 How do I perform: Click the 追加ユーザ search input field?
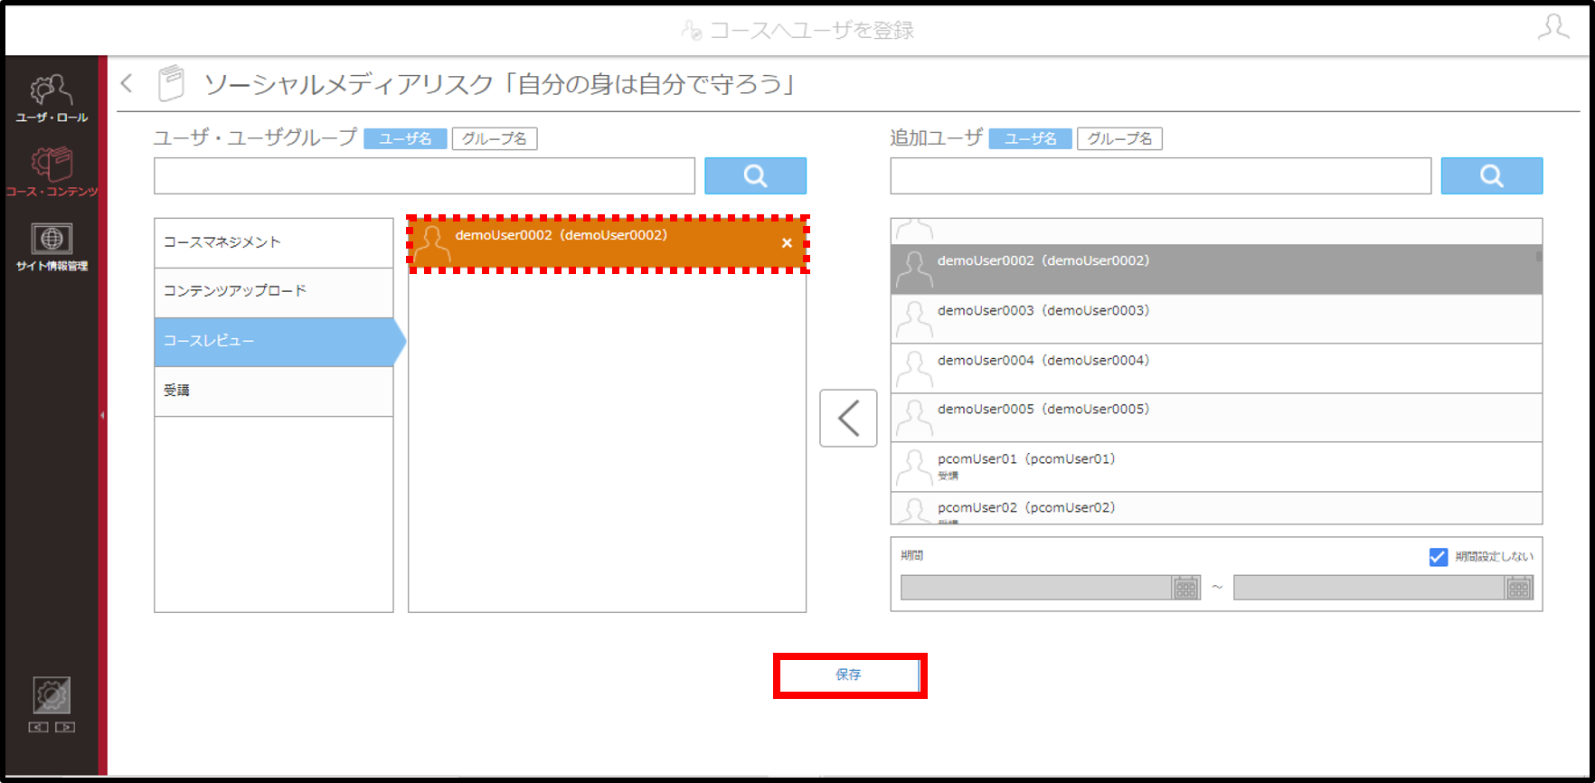pos(1160,175)
